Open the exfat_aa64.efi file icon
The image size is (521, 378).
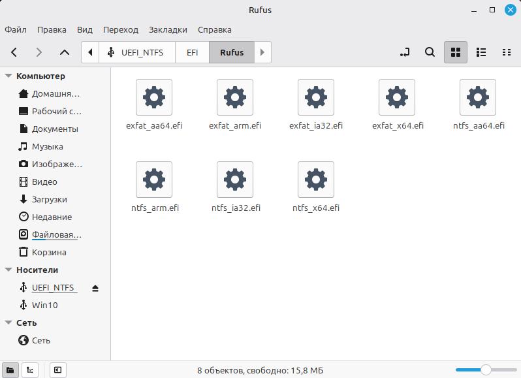pos(154,97)
